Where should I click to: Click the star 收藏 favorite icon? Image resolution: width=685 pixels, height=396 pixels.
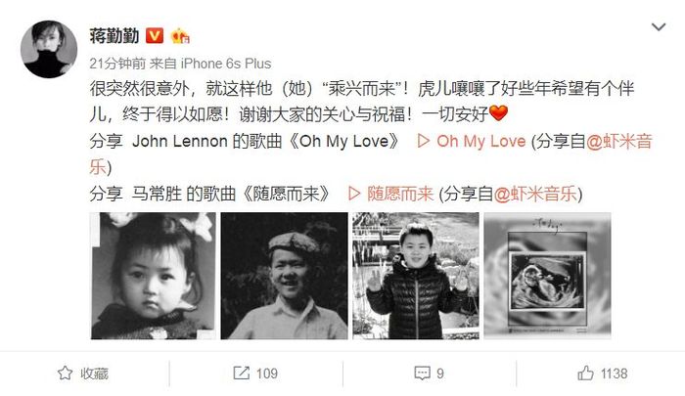(x=66, y=374)
